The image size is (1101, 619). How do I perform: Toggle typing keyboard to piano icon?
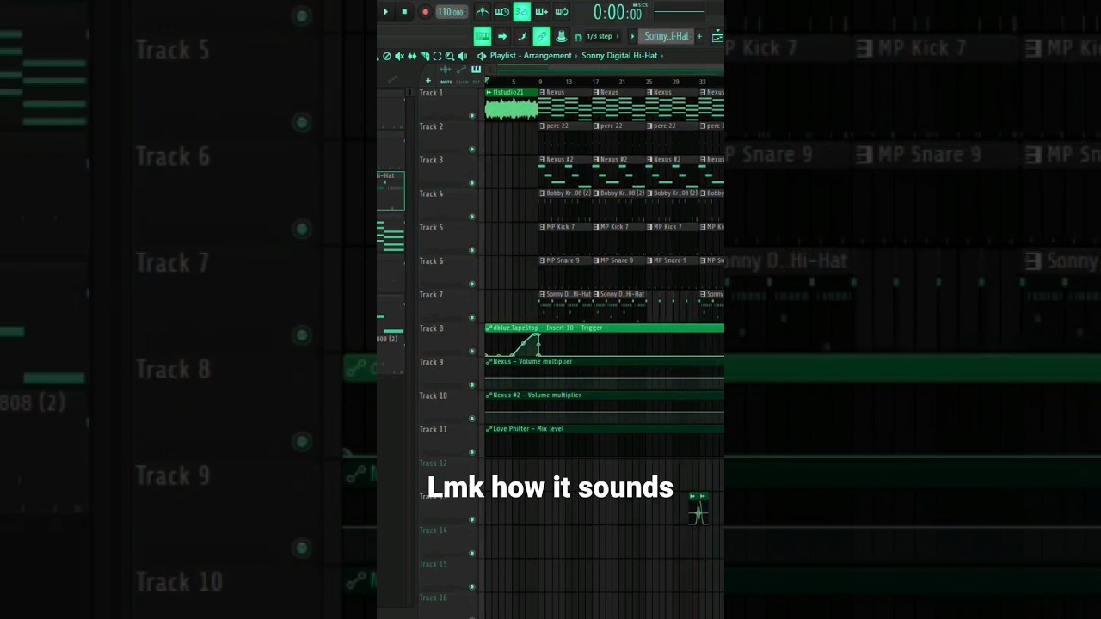click(x=482, y=36)
